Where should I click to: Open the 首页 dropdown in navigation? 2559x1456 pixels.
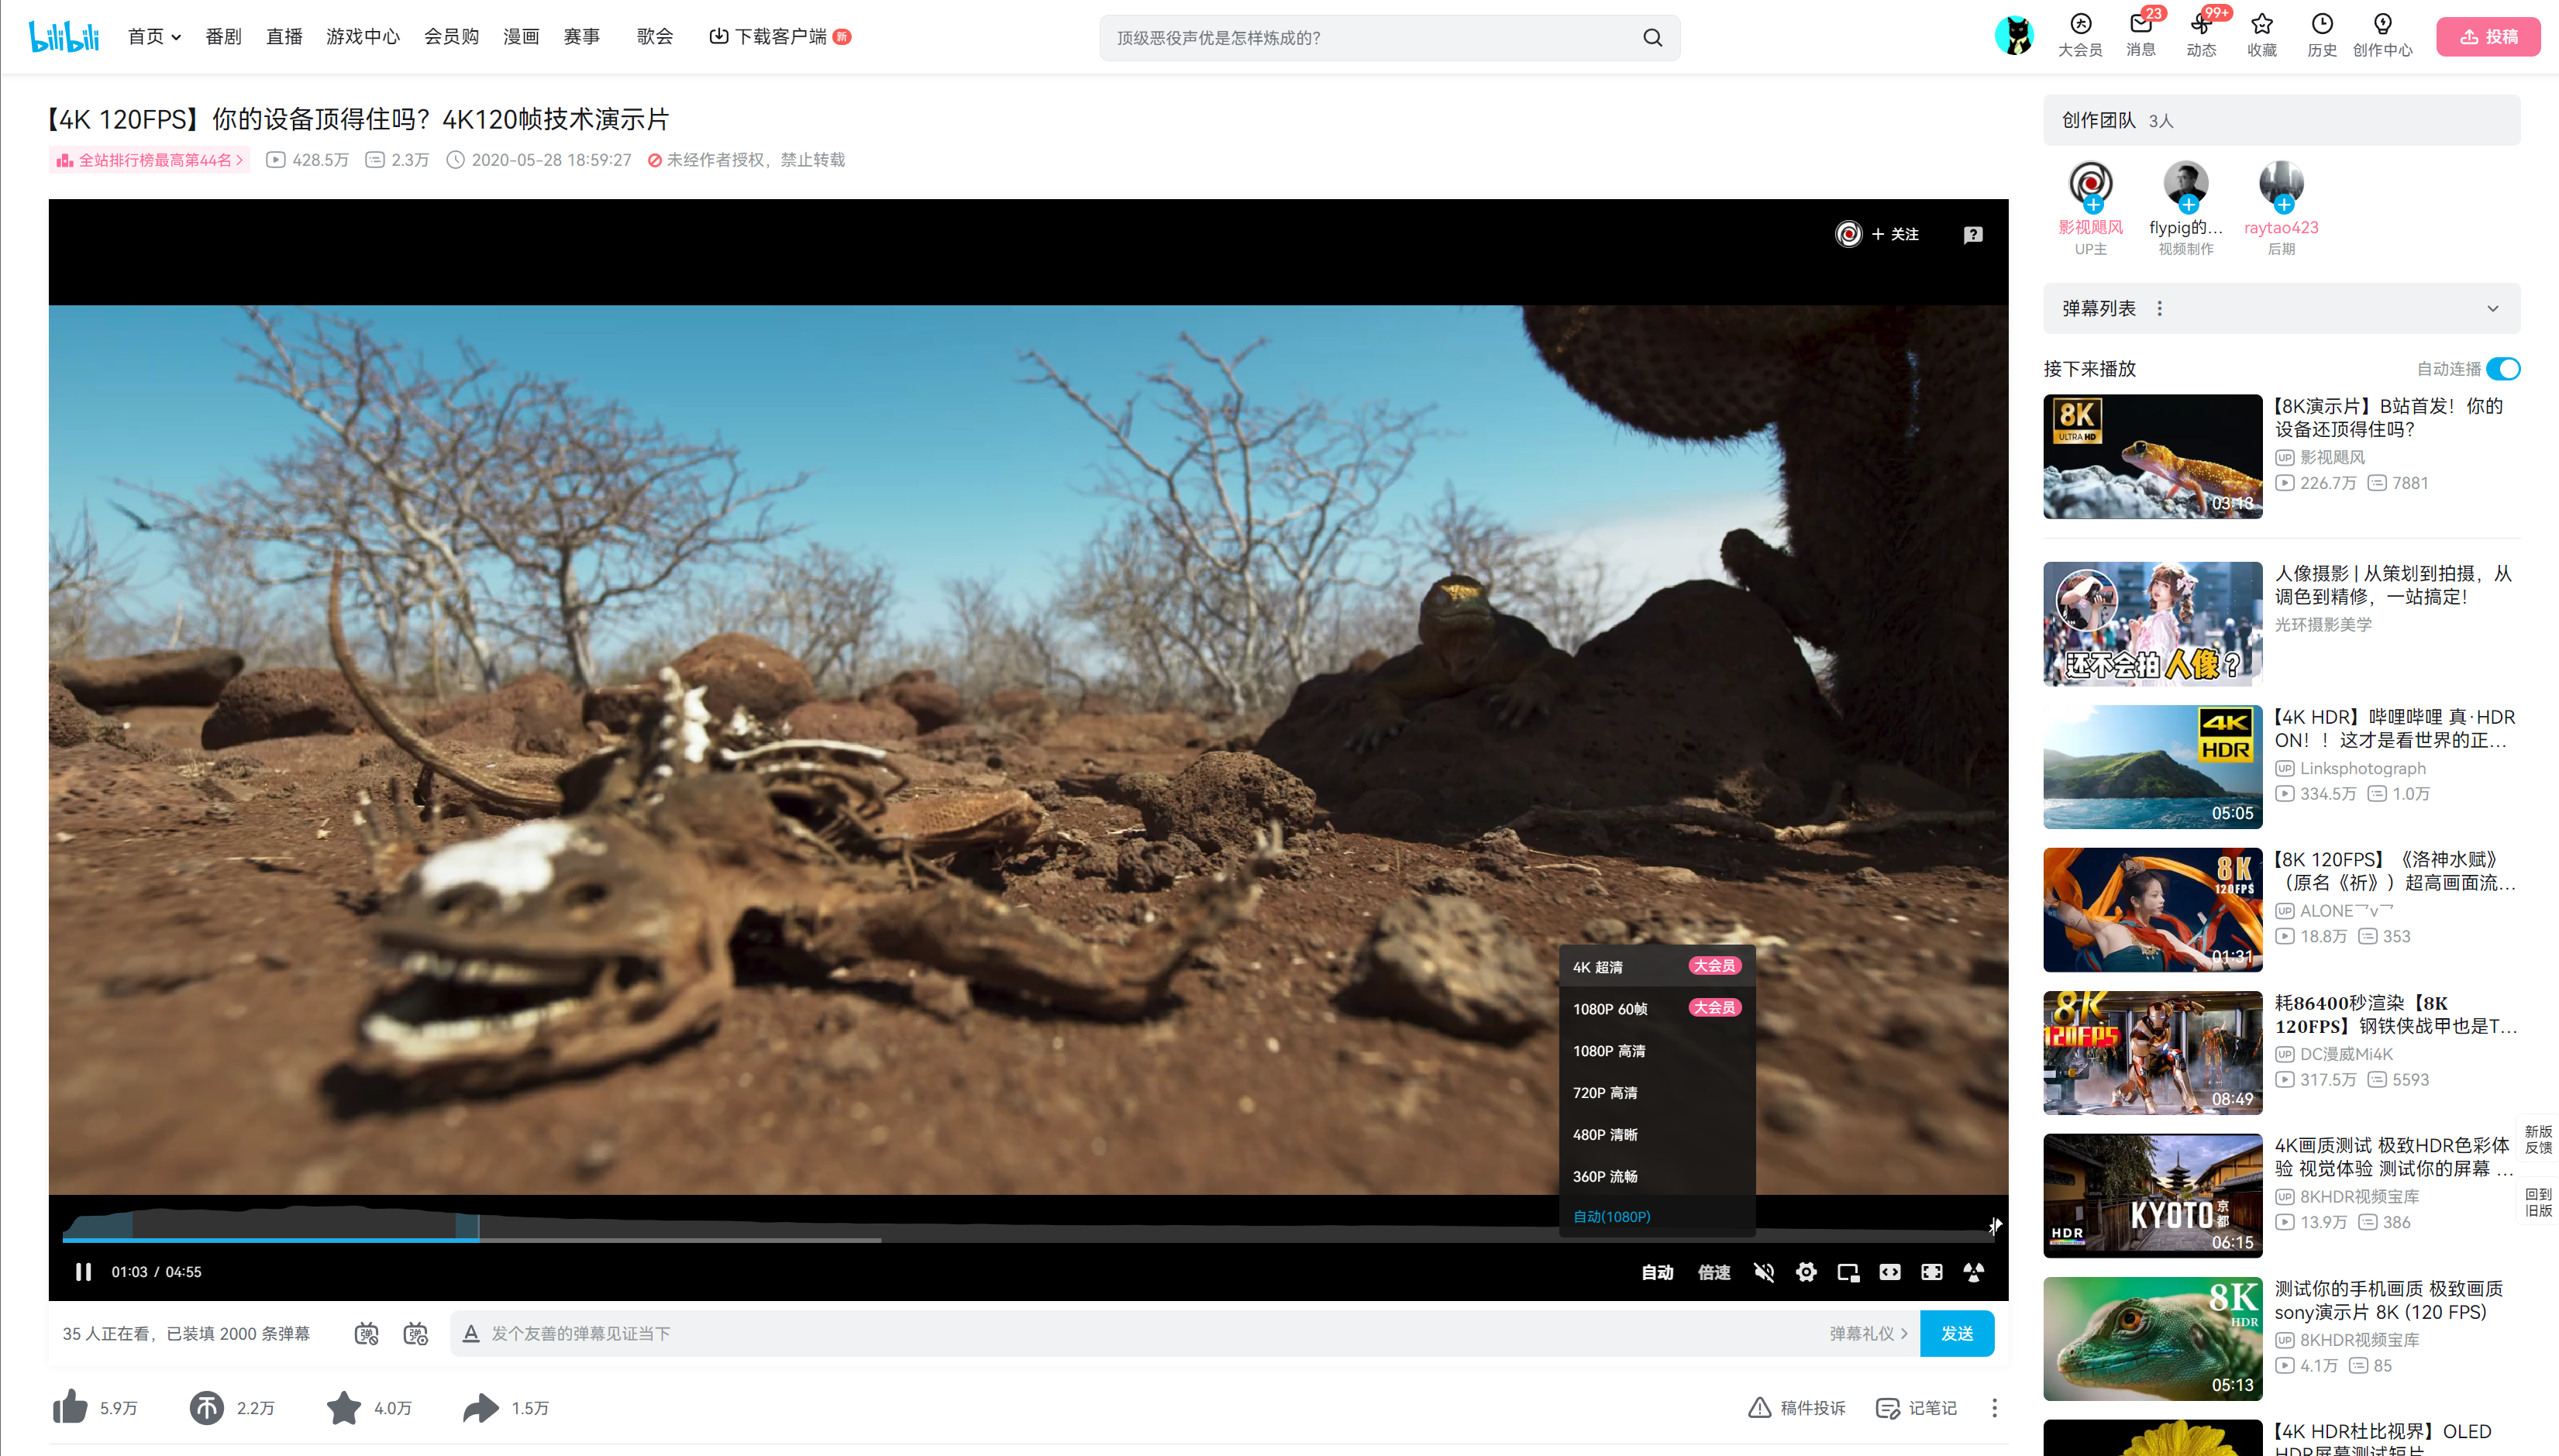point(154,37)
